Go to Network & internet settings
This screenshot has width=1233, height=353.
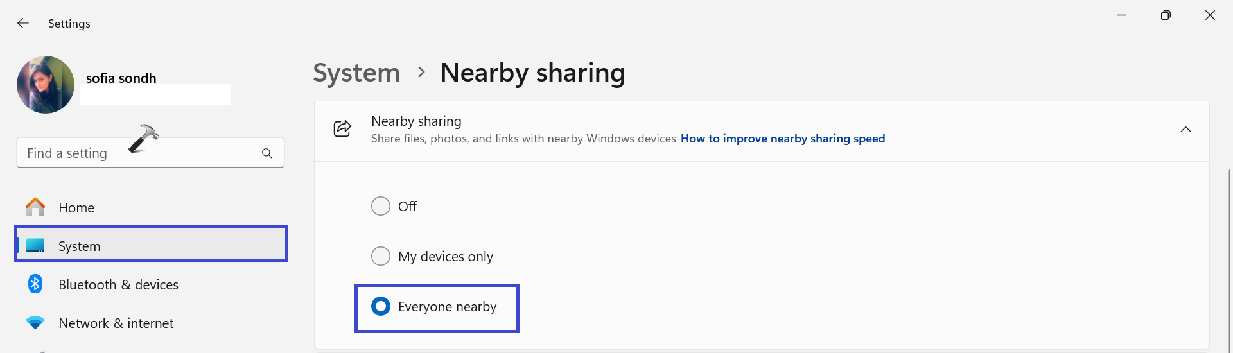point(116,323)
